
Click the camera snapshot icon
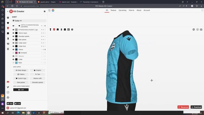[x=201, y=30]
